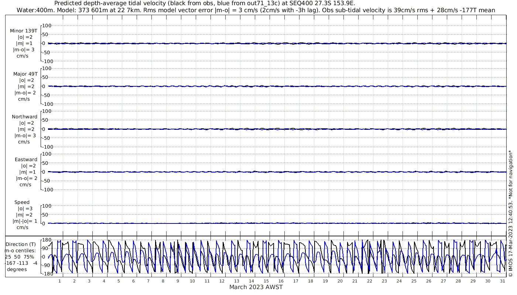Click day "1" on the date axis
Image resolution: width=517 pixels, height=295 pixels.
(59, 281)
